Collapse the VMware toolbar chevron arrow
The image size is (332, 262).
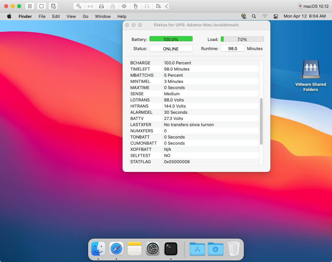pyautogui.click(x=167, y=6)
